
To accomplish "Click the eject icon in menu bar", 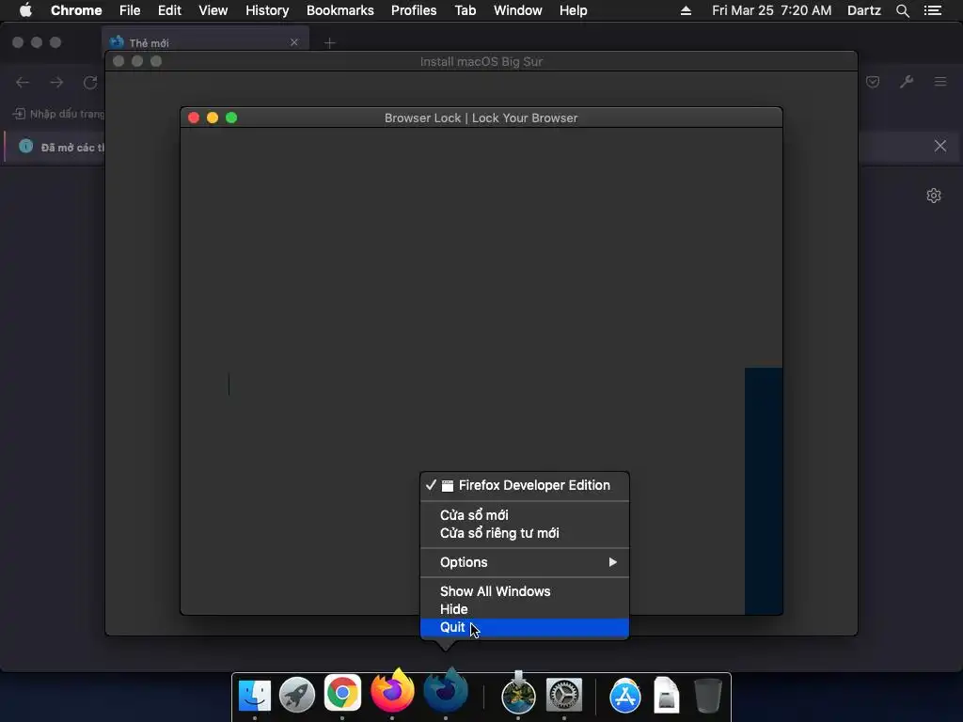I will (x=686, y=10).
